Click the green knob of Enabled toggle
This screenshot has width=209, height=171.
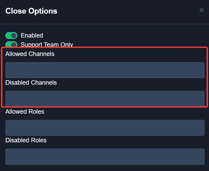point(14,35)
